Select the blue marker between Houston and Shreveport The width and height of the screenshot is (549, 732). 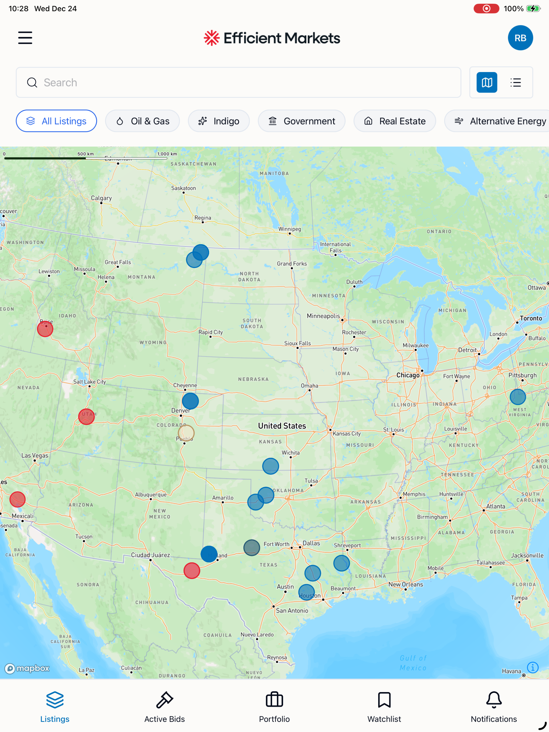click(312, 573)
